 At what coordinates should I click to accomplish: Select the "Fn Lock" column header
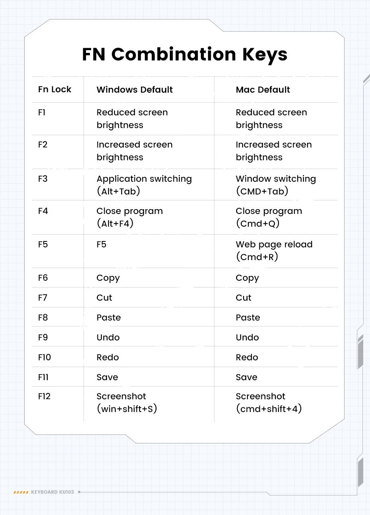(x=55, y=89)
